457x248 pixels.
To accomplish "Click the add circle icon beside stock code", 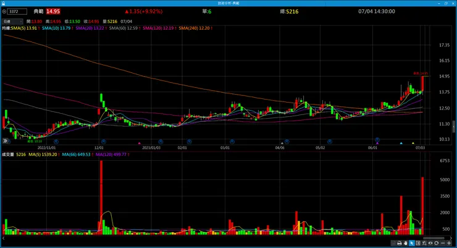I will (4, 12).
